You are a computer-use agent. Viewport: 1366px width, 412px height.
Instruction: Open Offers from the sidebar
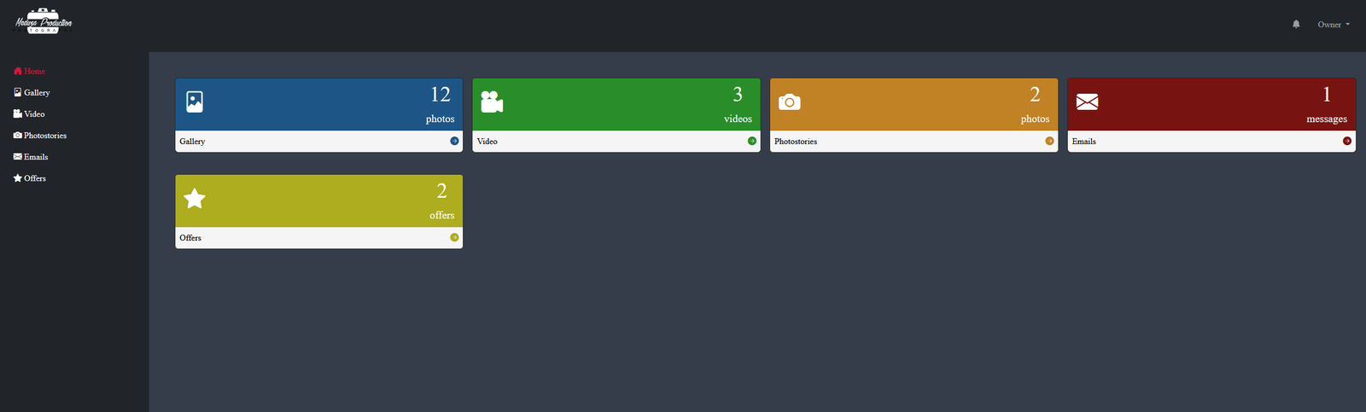tap(30, 178)
